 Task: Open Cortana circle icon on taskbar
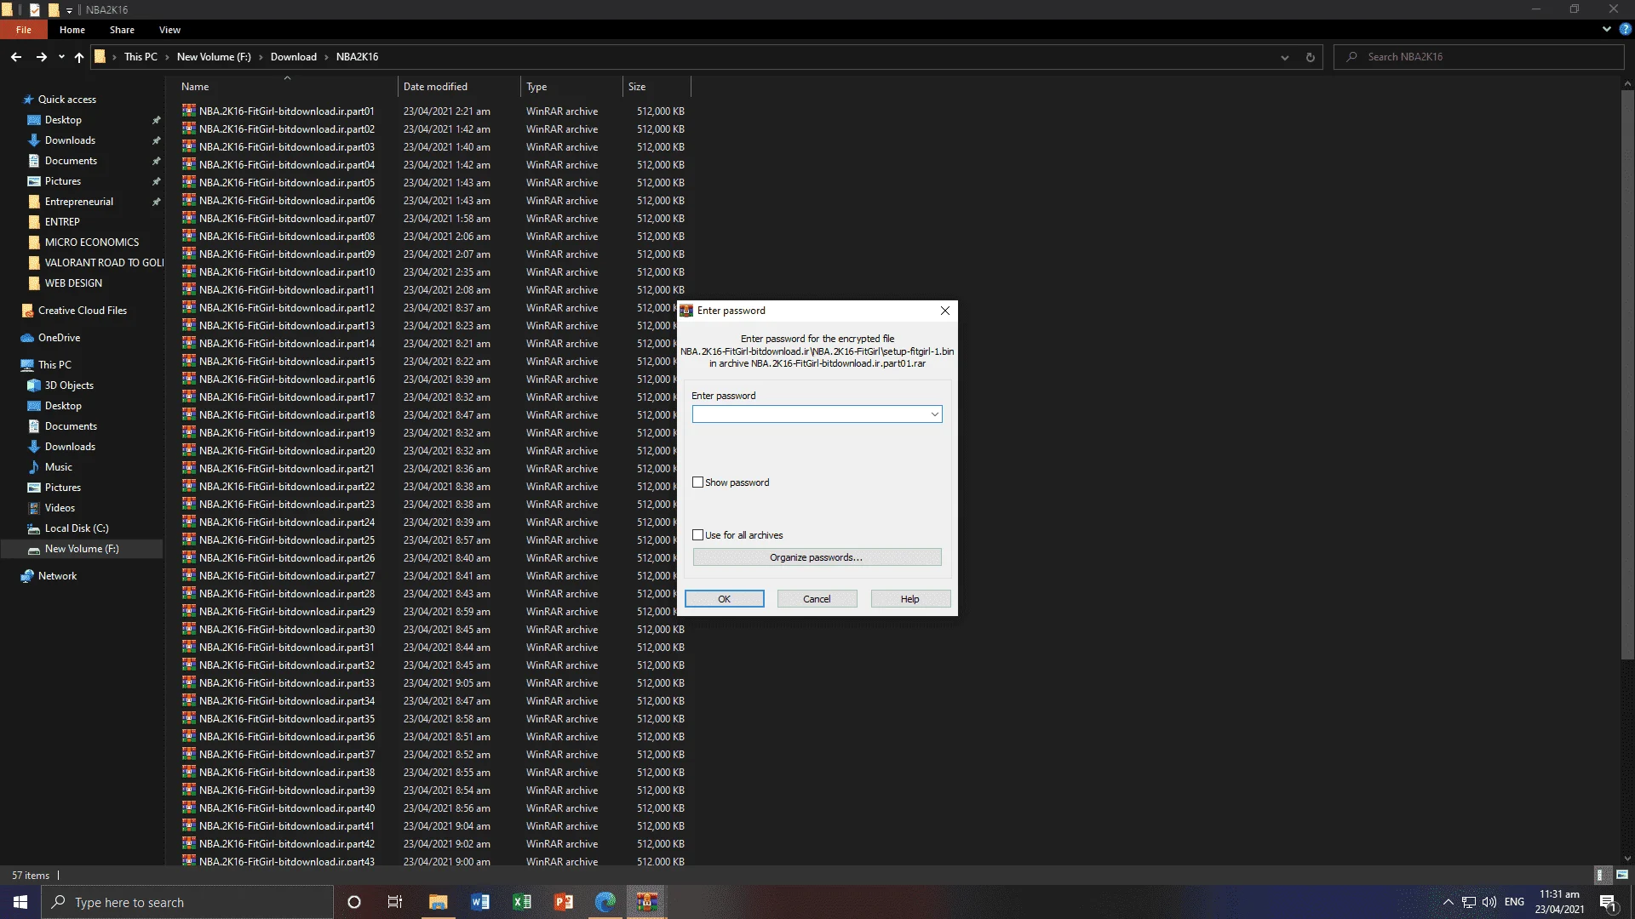(x=354, y=902)
